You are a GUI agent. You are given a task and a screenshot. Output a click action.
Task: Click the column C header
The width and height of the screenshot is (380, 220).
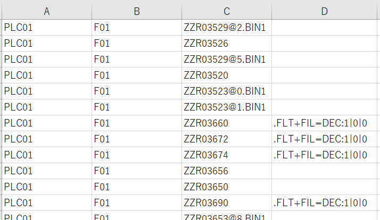pyautogui.click(x=227, y=11)
